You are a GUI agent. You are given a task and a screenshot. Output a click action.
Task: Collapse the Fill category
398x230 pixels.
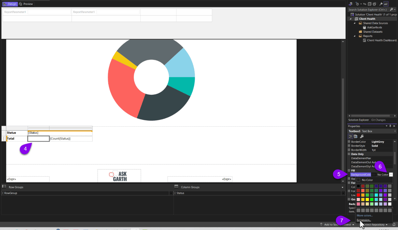[x=349, y=171]
